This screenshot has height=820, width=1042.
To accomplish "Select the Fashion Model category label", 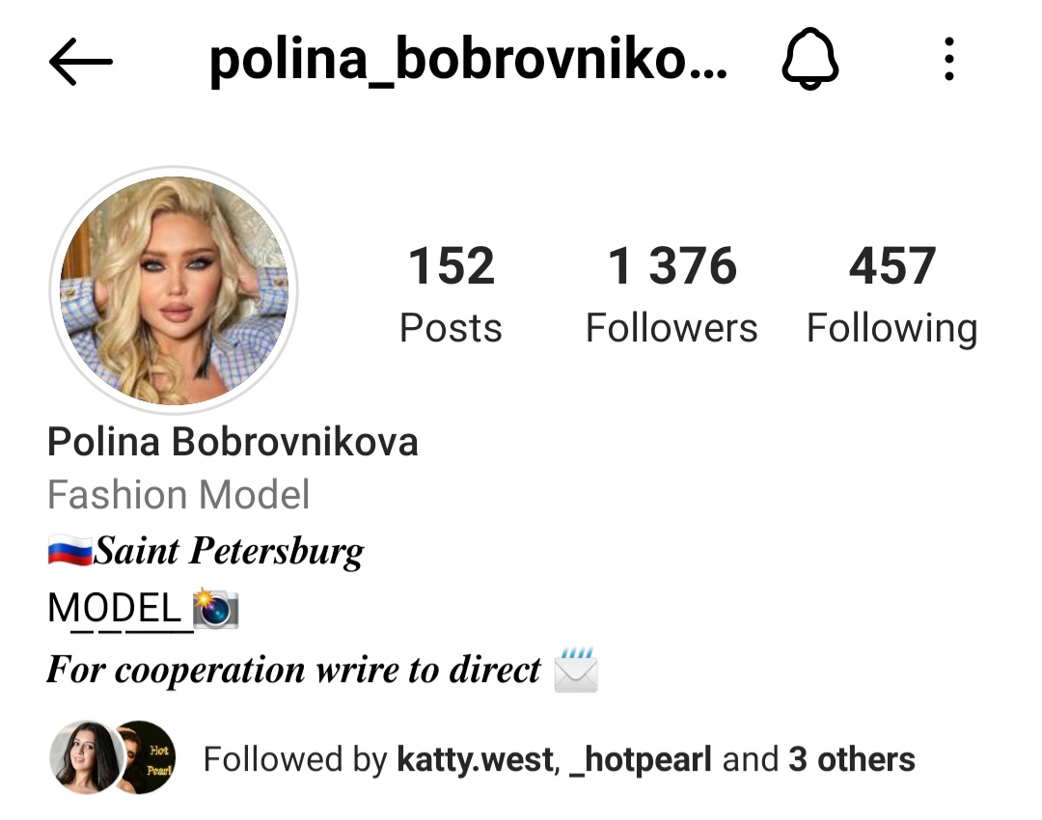I will coord(178,495).
